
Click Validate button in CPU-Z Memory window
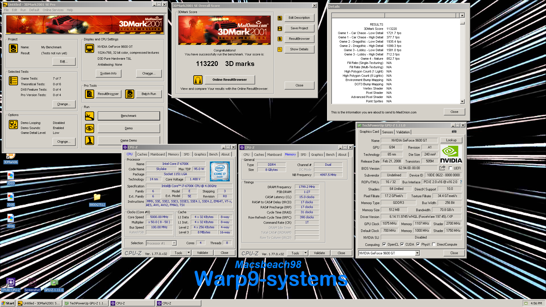[319, 253]
